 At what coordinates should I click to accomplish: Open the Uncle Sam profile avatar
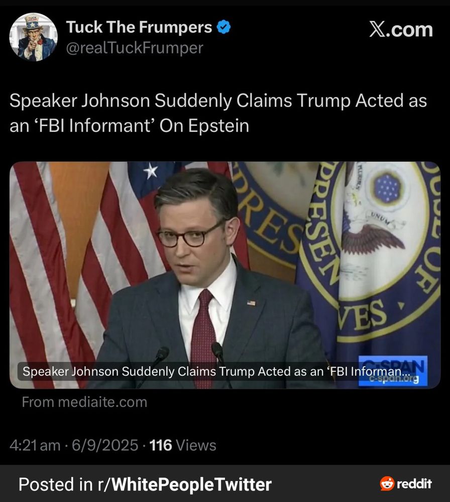[x=34, y=37]
